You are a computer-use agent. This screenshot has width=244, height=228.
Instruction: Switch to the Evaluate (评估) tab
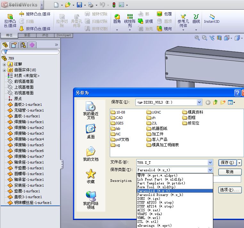tap(45, 35)
